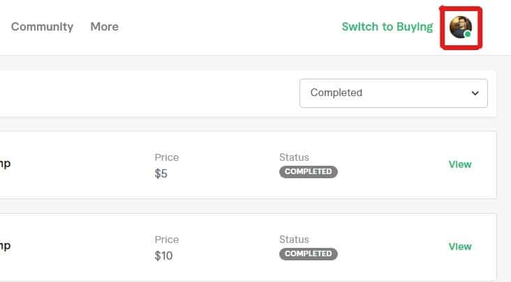Click the Price label above $10
The height and width of the screenshot is (282, 511).
click(x=167, y=240)
